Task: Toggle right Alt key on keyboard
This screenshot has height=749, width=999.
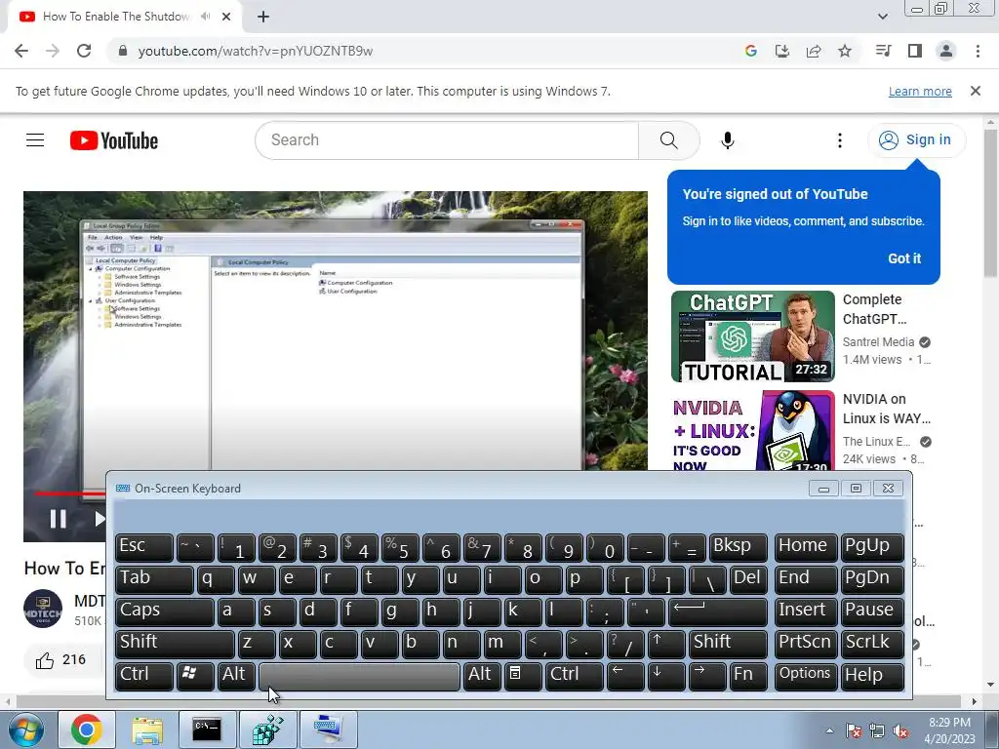Action: [482, 677]
